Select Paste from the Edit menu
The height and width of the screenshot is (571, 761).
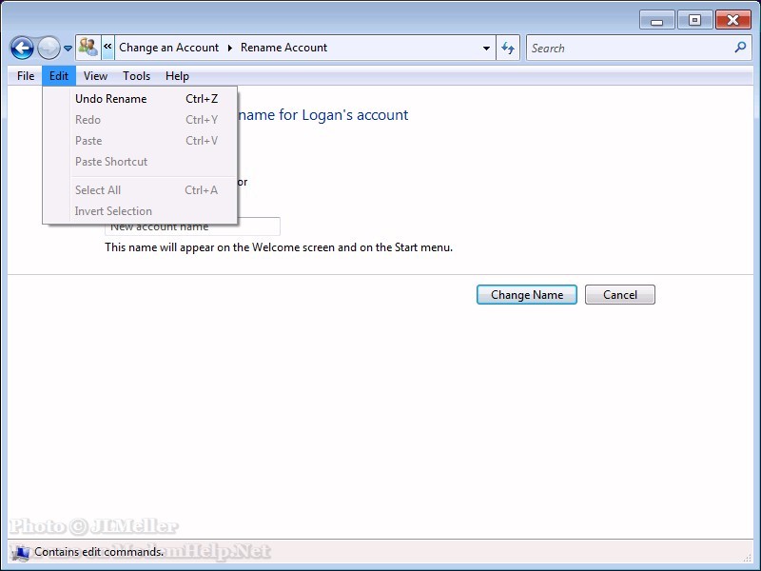140,140
